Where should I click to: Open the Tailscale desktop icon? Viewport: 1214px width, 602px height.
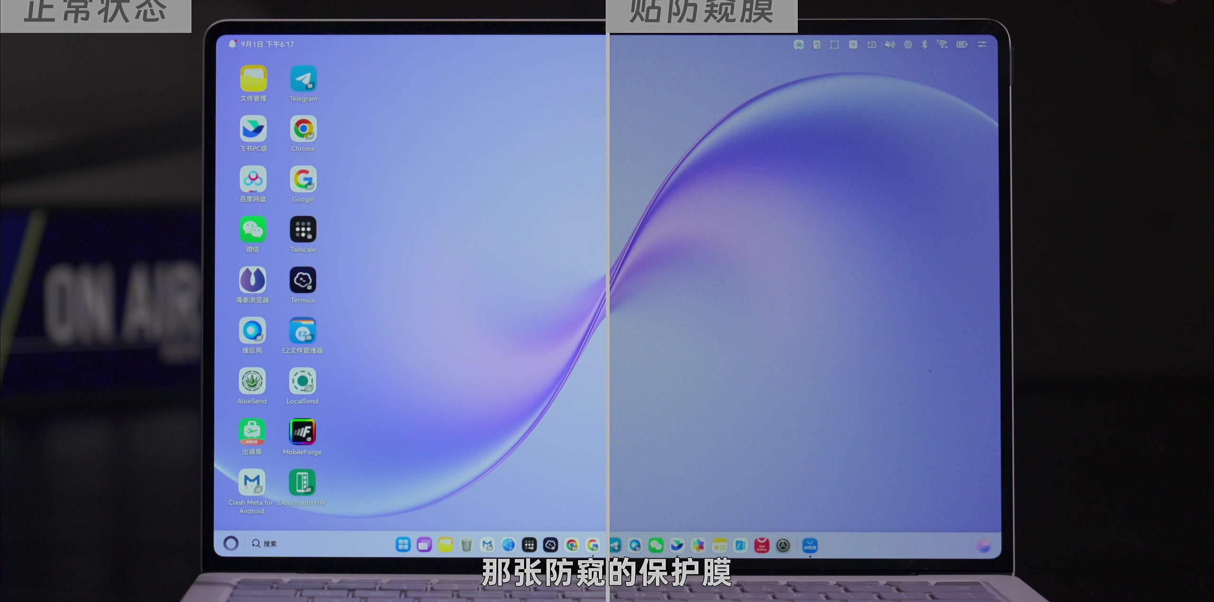(303, 230)
